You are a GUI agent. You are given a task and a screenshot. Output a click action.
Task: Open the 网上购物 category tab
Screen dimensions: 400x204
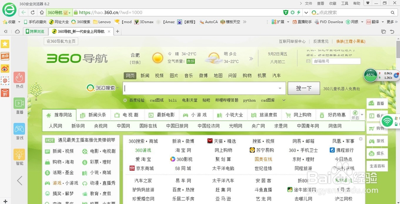tap(299, 115)
